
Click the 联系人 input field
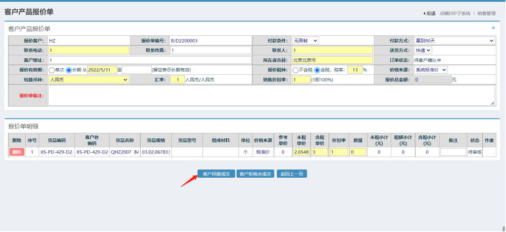pos(332,51)
